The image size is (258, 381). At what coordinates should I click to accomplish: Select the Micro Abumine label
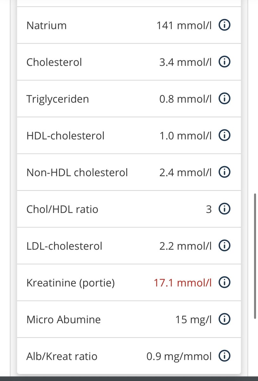63,319
